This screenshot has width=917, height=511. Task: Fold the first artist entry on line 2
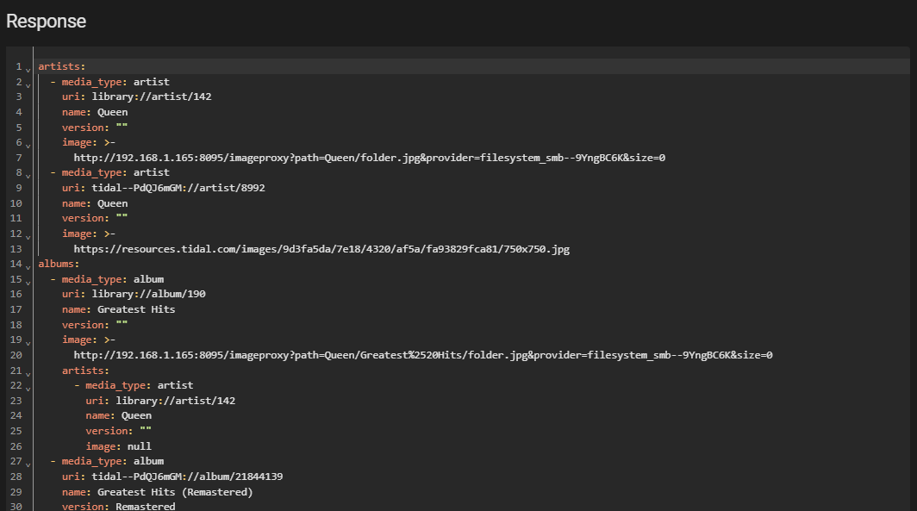click(x=28, y=84)
